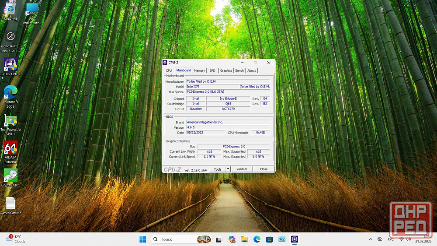Open File Explorer from the taskbar

244,239
